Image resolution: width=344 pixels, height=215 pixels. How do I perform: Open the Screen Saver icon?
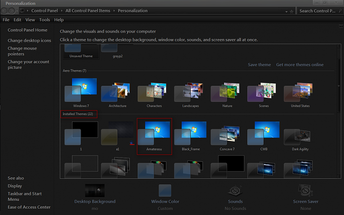305,190
